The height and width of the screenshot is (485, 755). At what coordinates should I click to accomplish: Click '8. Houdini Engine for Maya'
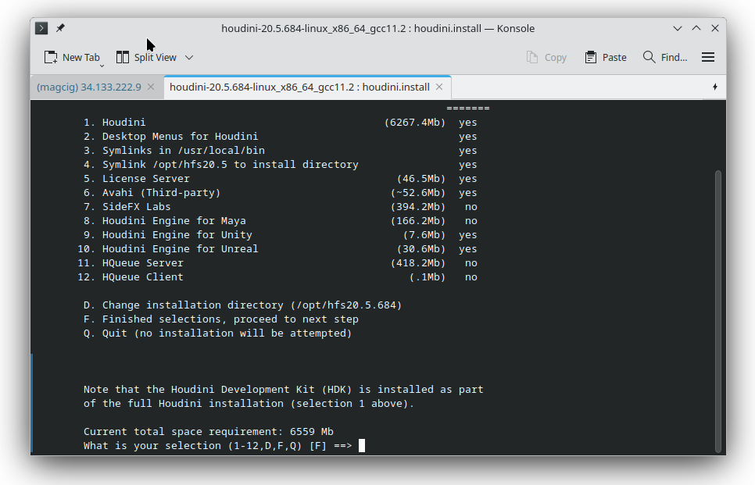[x=165, y=221]
